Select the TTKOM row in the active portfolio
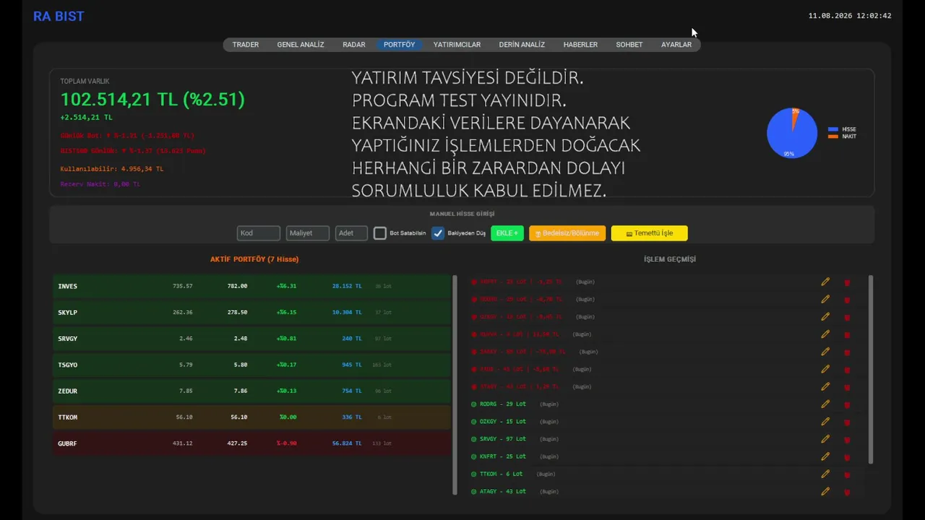This screenshot has height=520, width=925. (x=251, y=417)
